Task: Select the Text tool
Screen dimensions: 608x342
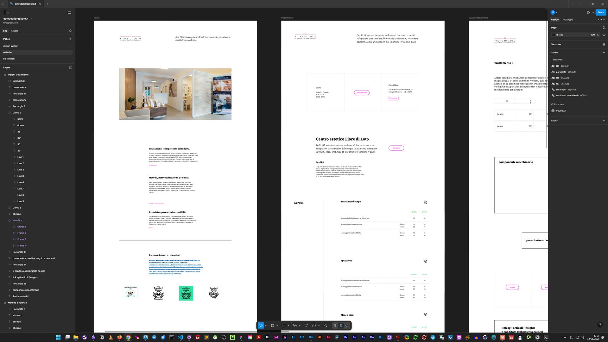Action: pos(306,325)
